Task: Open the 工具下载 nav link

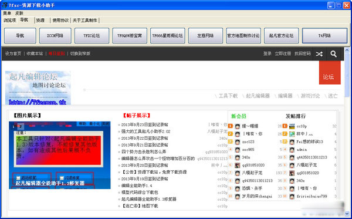Action: 228,96
